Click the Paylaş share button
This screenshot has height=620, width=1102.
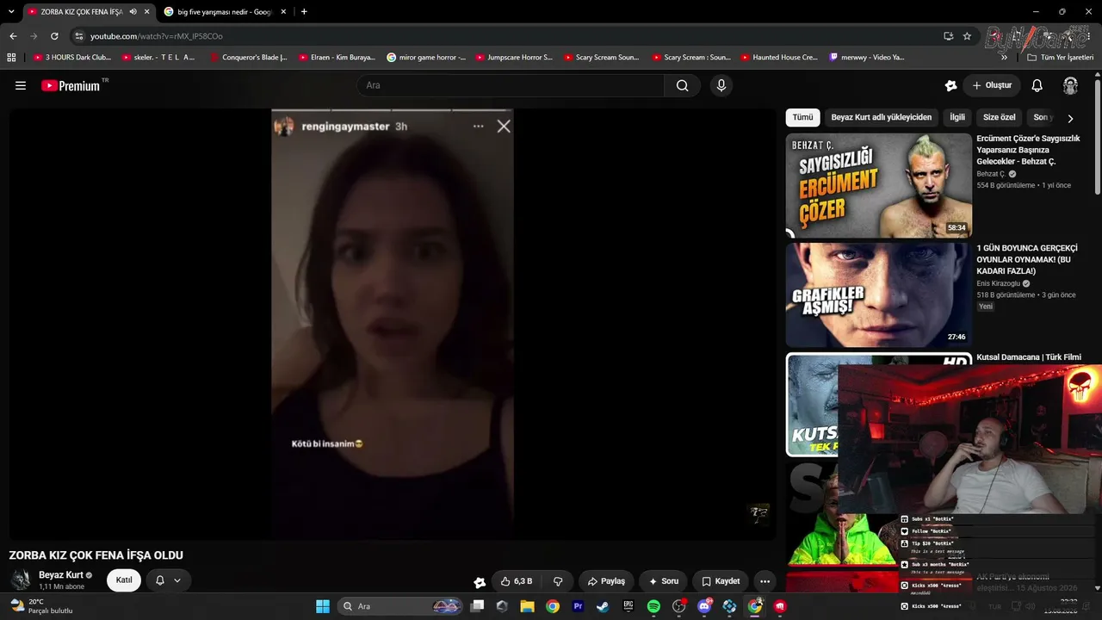(606, 581)
